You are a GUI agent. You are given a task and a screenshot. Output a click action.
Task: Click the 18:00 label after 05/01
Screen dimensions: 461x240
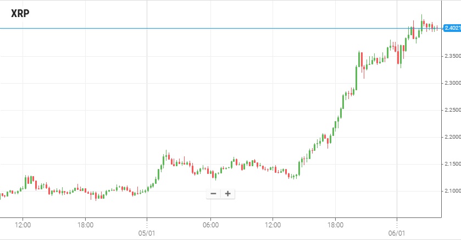[335, 225]
